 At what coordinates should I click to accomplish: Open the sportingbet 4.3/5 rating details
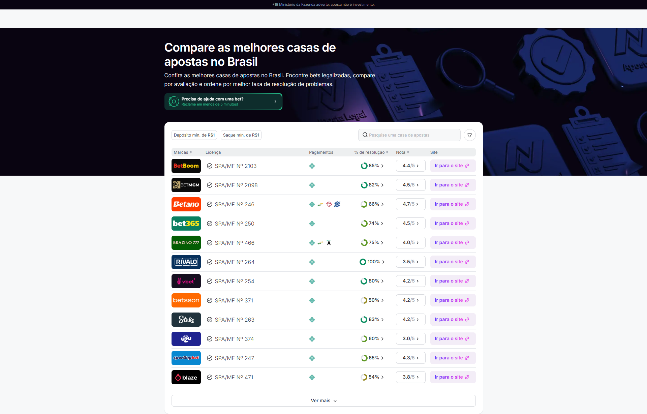(410, 358)
